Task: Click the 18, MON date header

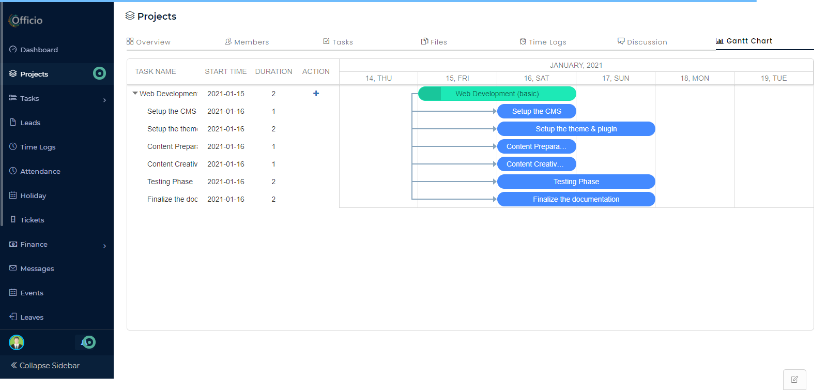Action: point(695,78)
